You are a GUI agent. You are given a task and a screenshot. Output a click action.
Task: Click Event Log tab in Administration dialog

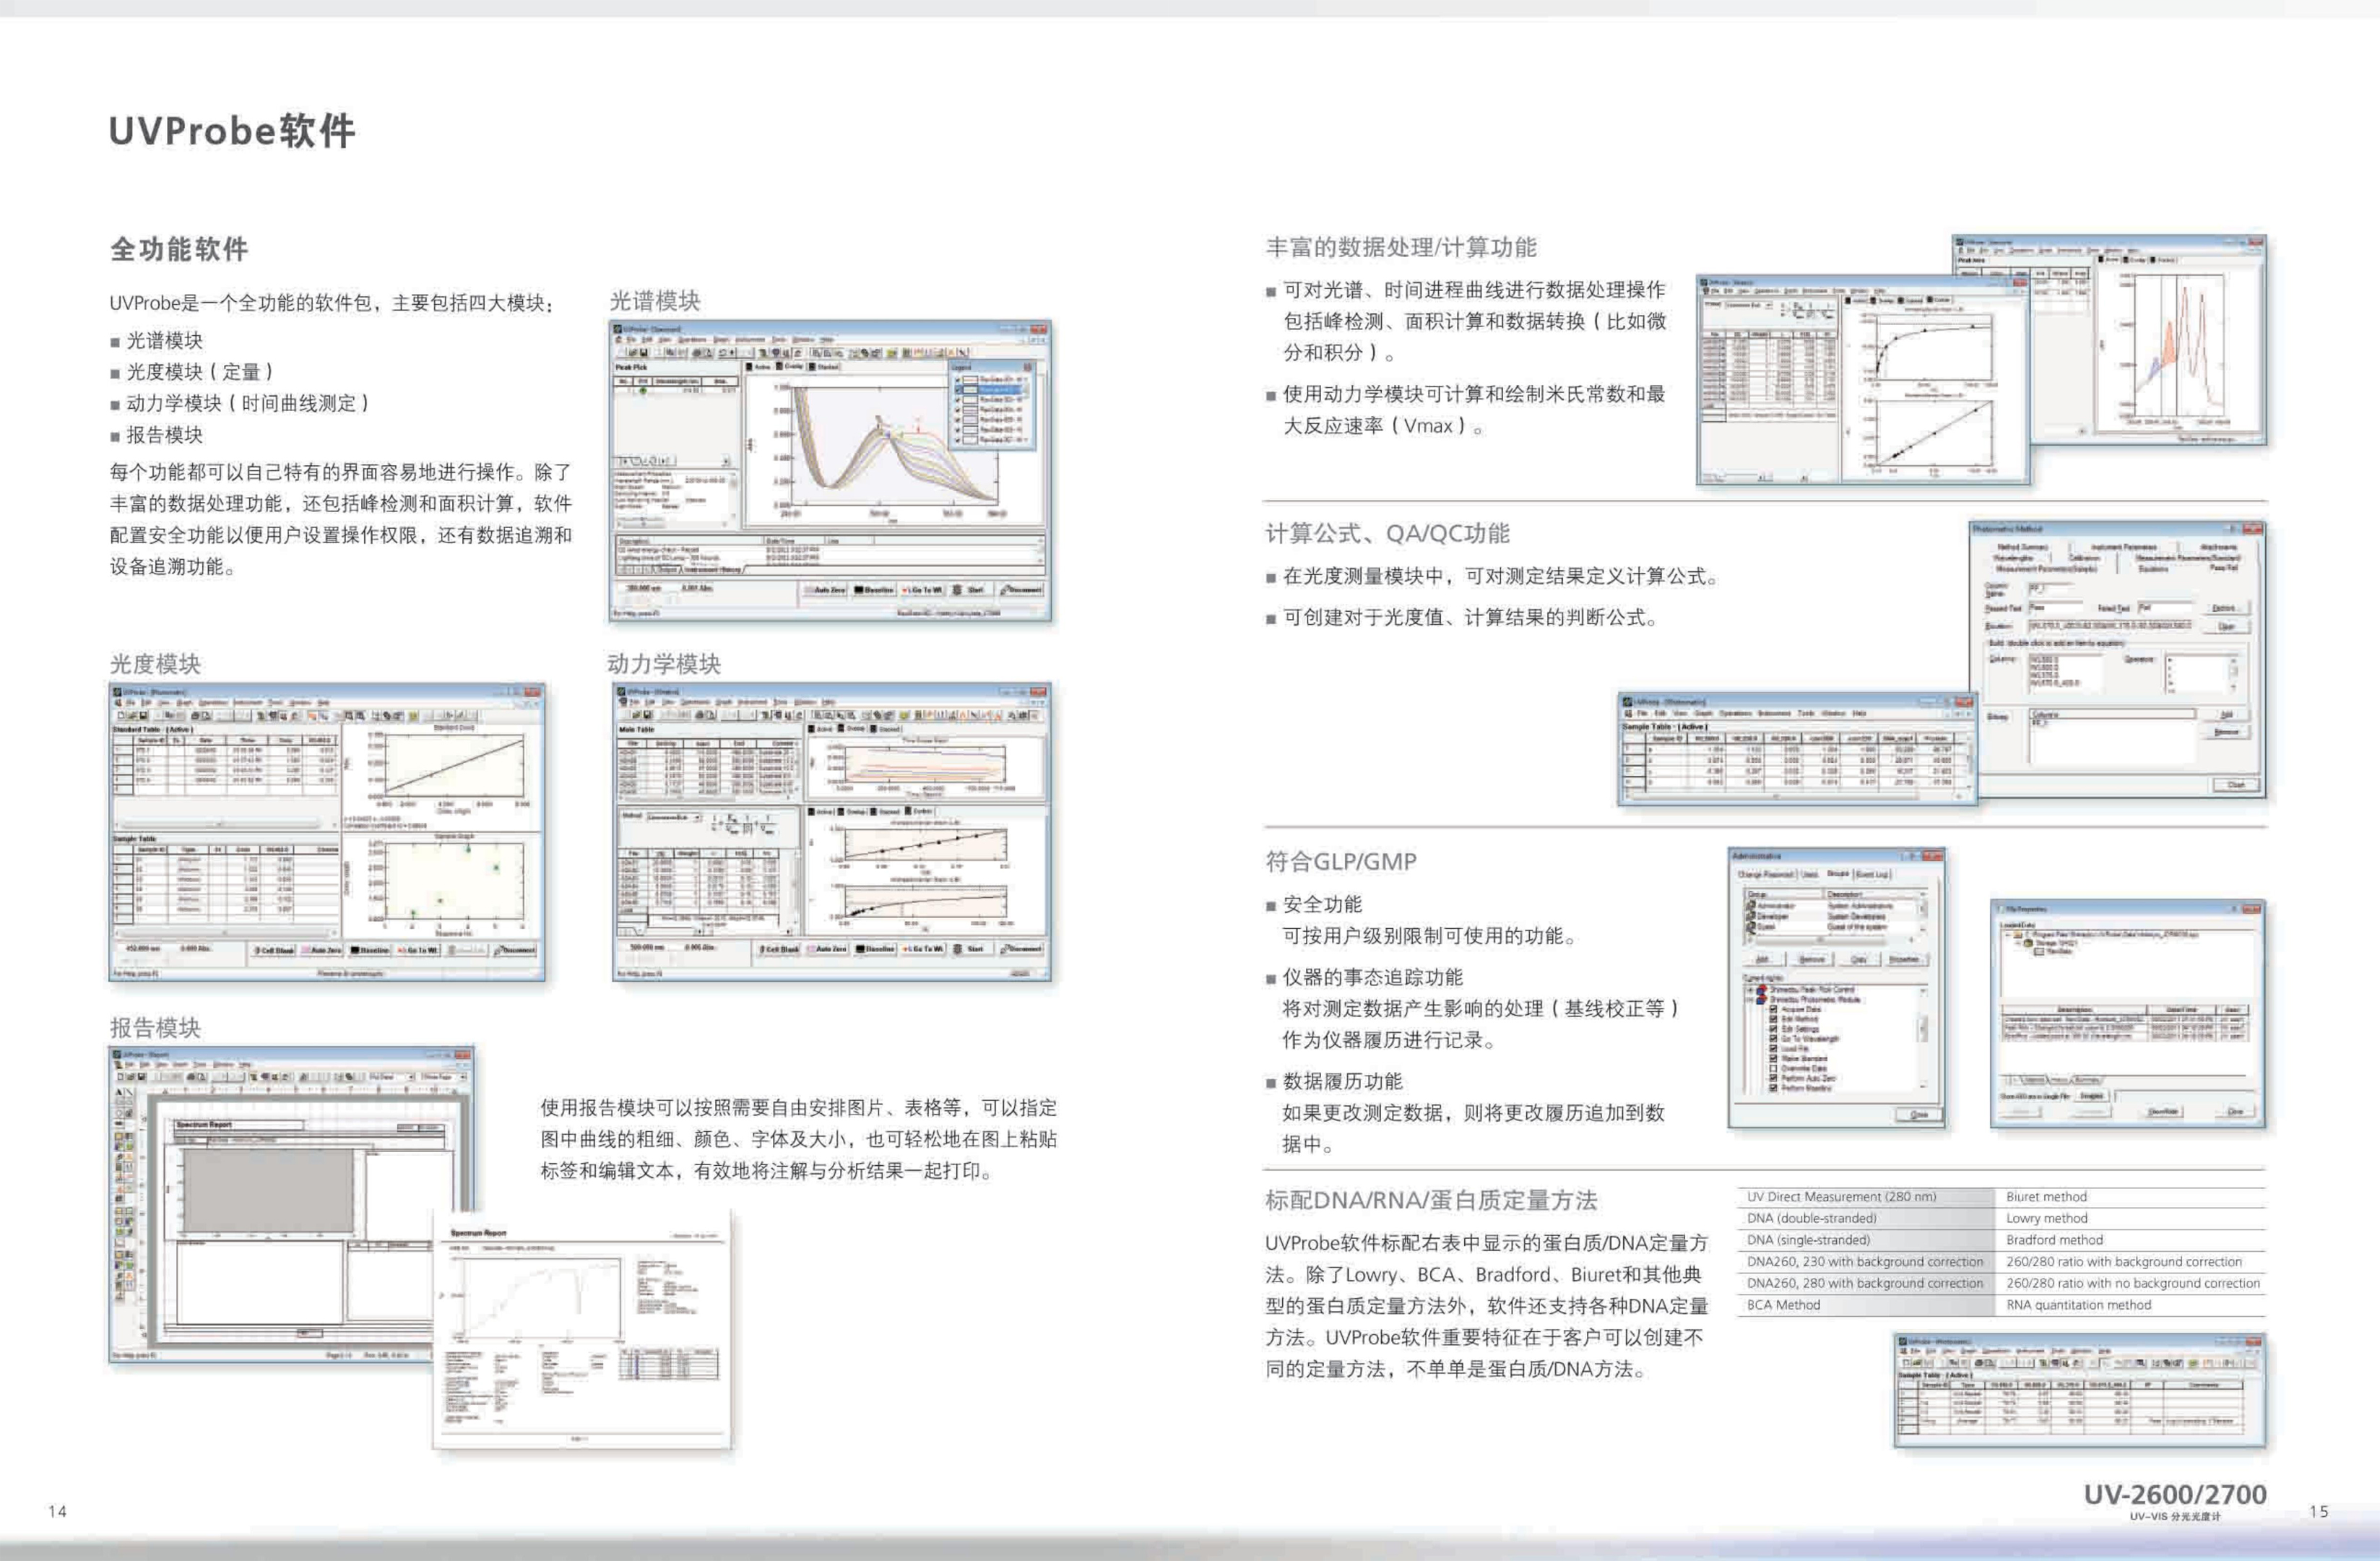coord(1872,874)
